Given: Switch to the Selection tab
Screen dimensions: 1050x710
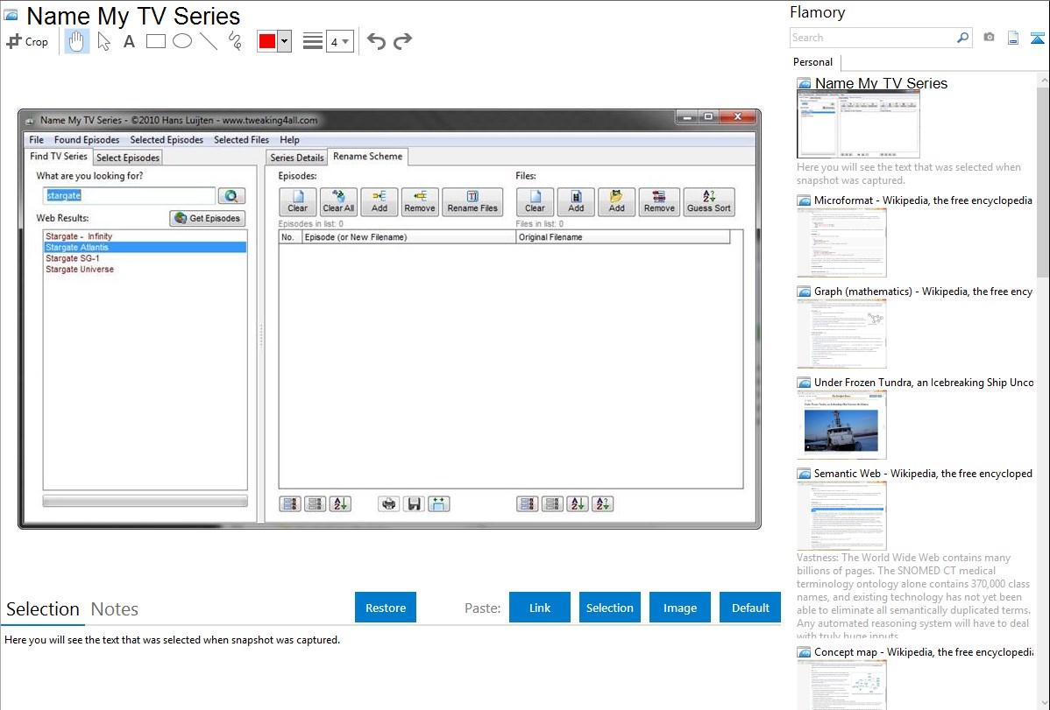Looking at the screenshot, I should coord(43,609).
